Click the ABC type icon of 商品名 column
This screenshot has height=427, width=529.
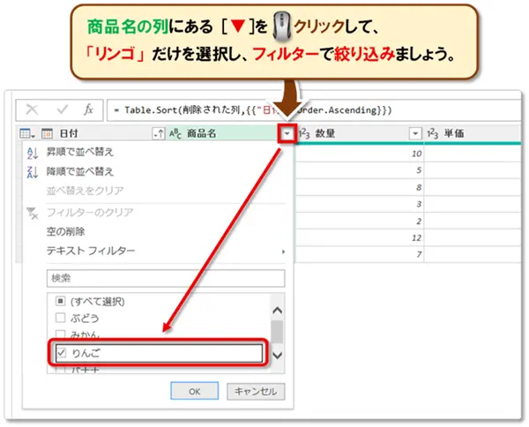coord(175,134)
